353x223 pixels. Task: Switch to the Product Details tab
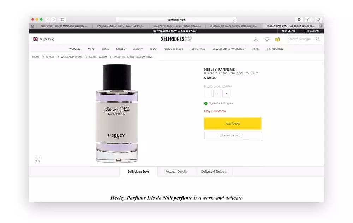[x=176, y=171]
